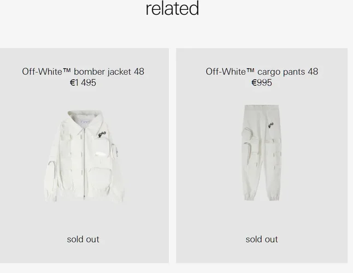Click the bomber jacket product image
Viewport: 353px width, 273px height.
click(83, 156)
